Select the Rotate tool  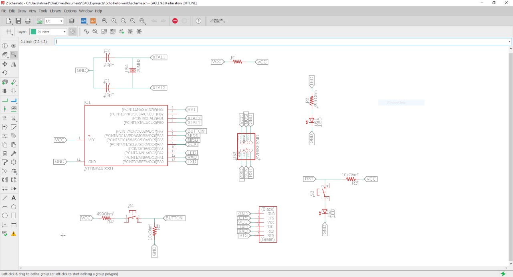coord(5,73)
